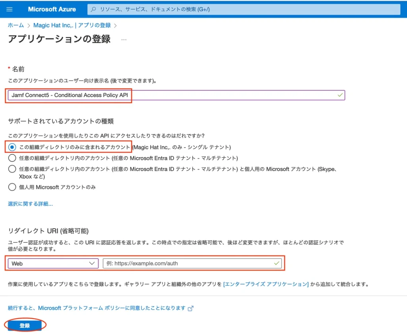Go to ホーム in the breadcrumb

(x=16, y=25)
